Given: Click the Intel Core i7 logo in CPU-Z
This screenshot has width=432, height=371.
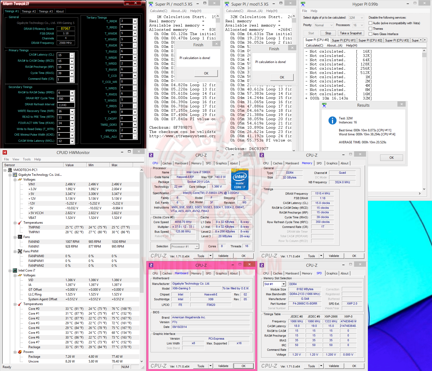Looking at the screenshot, I should point(240,180).
